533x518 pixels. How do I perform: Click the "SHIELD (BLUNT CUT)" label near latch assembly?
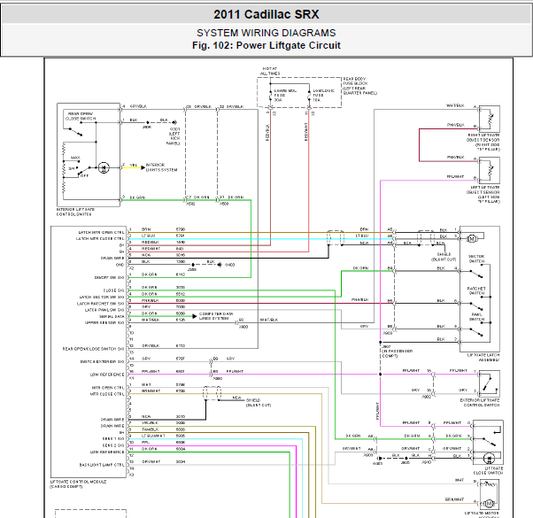tap(444, 257)
